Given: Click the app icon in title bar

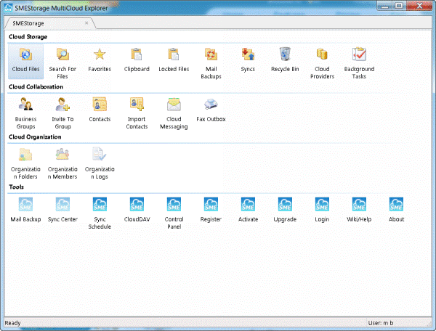Looking at the screenshot, I should point(9,8).
